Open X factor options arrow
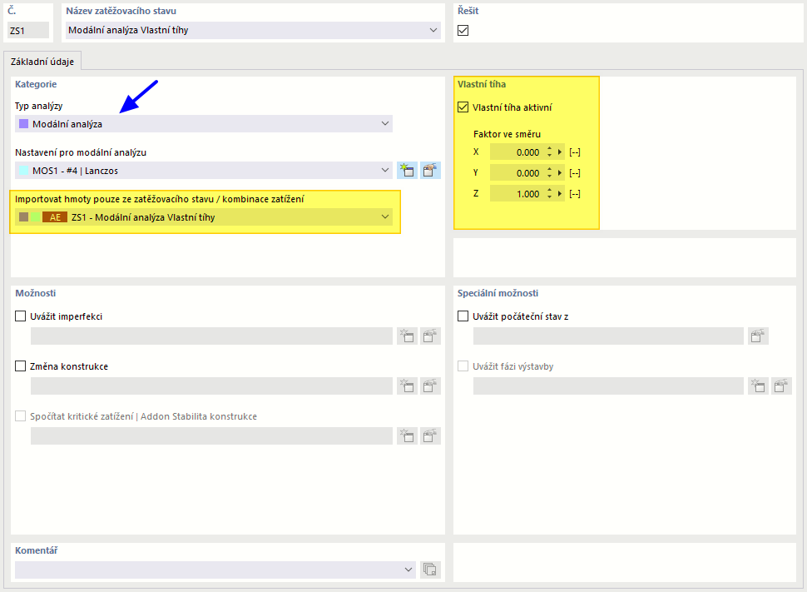Screen dimensions: 807x592 pos(560,152)
